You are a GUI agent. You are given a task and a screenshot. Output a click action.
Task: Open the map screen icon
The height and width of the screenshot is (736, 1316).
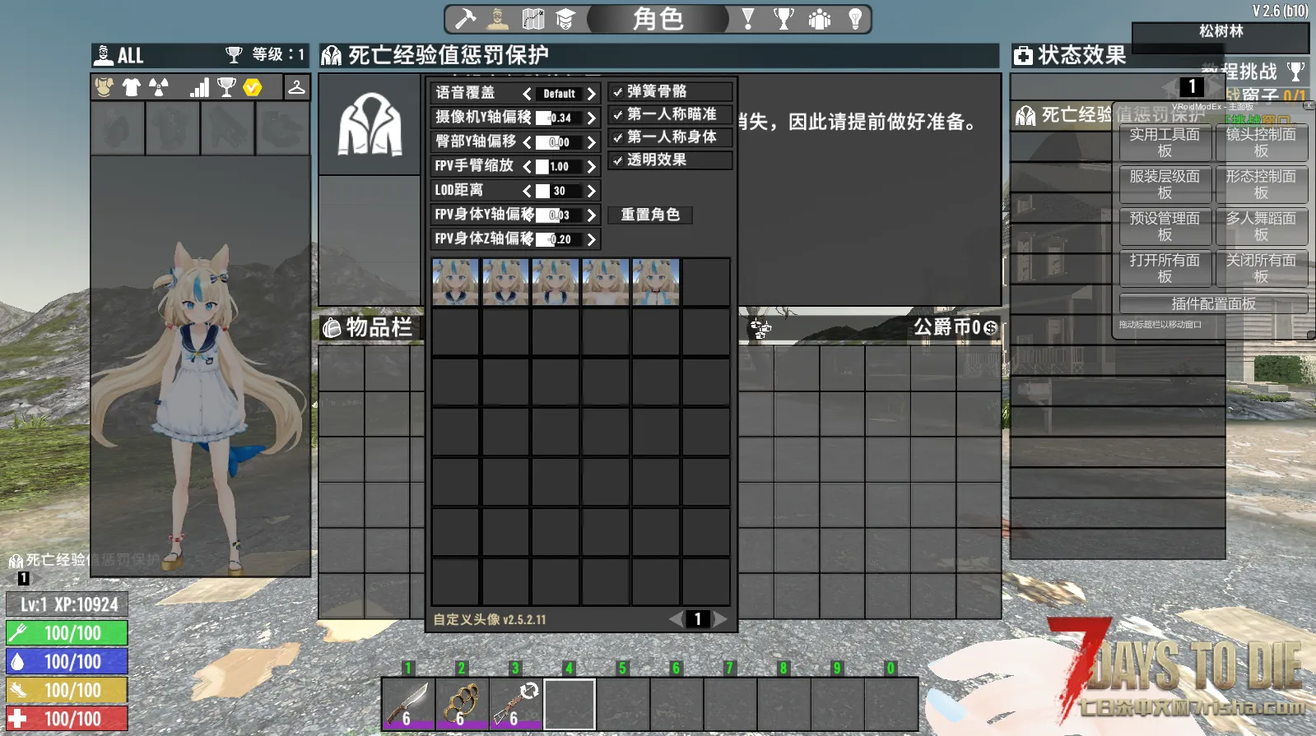532,19
